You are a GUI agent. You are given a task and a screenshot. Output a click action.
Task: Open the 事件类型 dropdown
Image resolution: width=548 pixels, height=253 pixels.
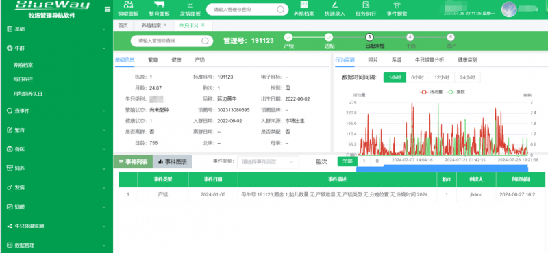pyautogui.click(x=268, y=162)
